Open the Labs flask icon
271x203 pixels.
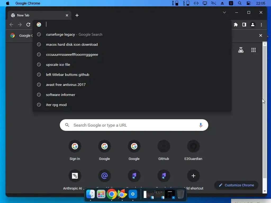pos(241,50)
